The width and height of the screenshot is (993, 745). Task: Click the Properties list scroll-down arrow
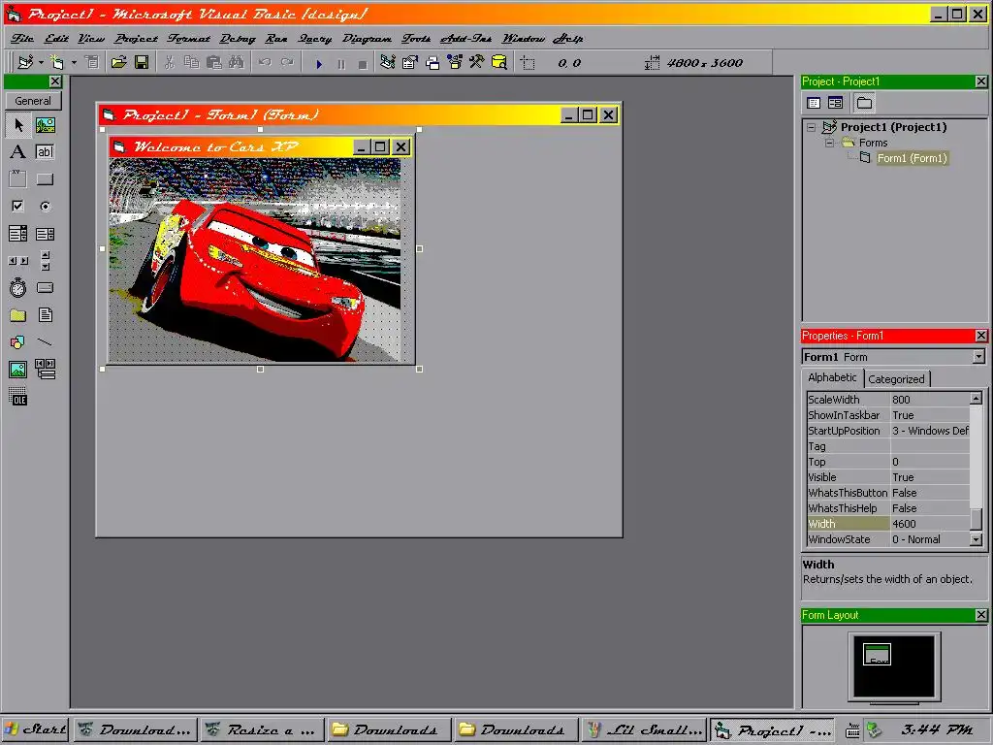click(x=976, y=539)
